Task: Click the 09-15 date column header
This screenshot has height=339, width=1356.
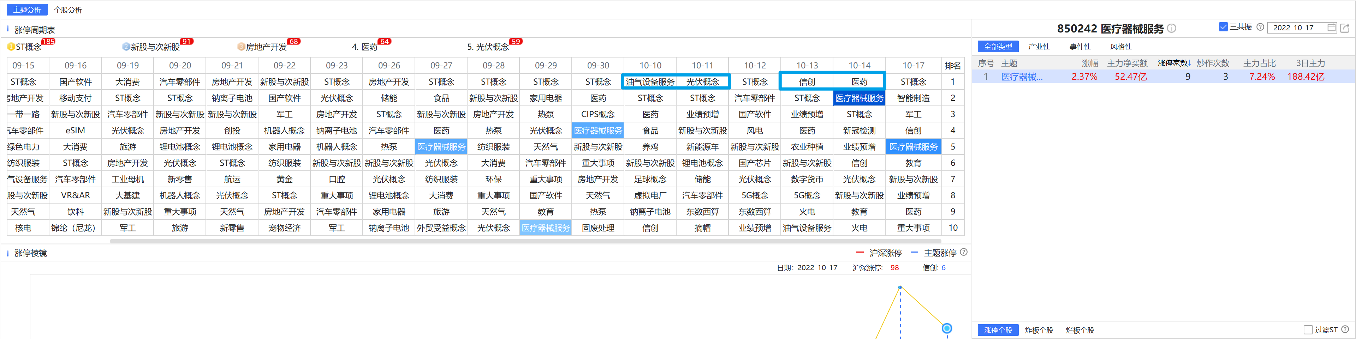Action: [23, 65]
